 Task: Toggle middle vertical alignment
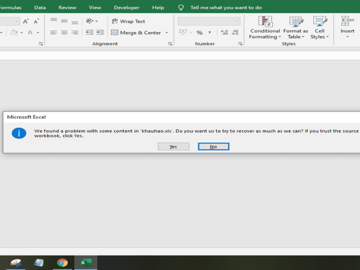tap(64, 21)
